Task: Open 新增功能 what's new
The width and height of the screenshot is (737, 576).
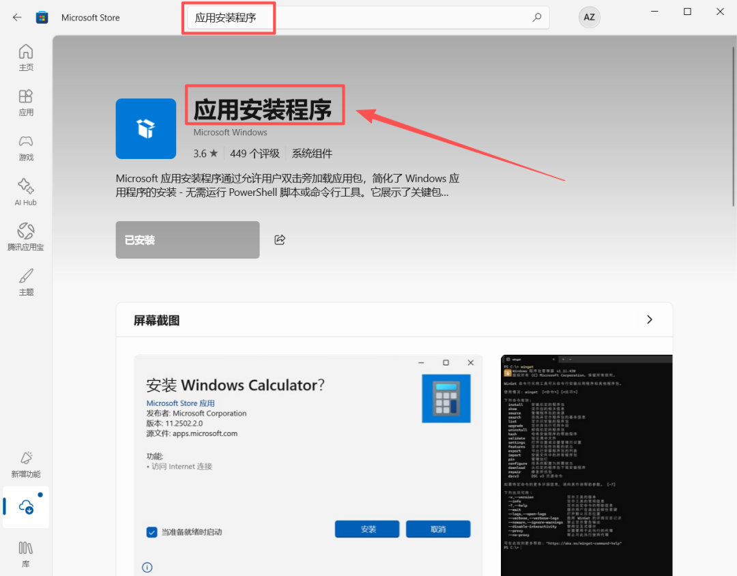Action: click(x=26, y=464)
